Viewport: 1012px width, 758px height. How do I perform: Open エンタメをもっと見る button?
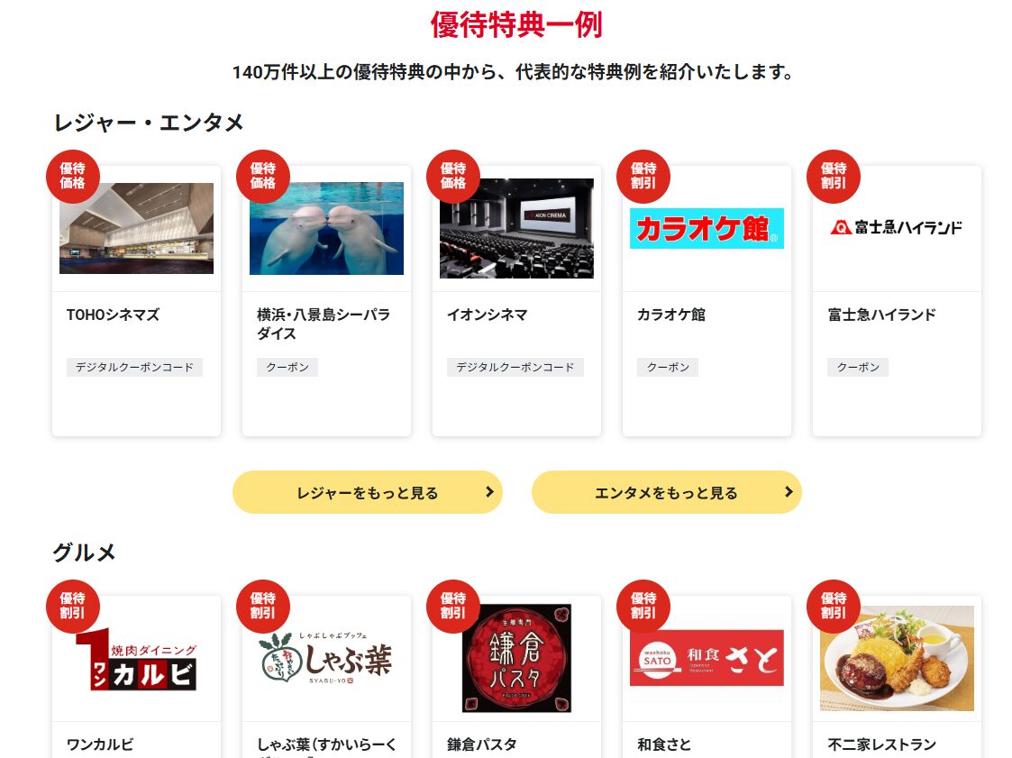667,492
